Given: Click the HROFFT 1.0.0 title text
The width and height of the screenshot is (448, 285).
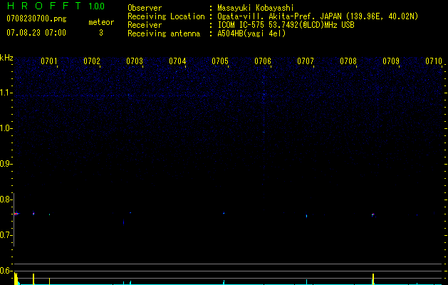Looking at the screenshot, I should point(56,6).
